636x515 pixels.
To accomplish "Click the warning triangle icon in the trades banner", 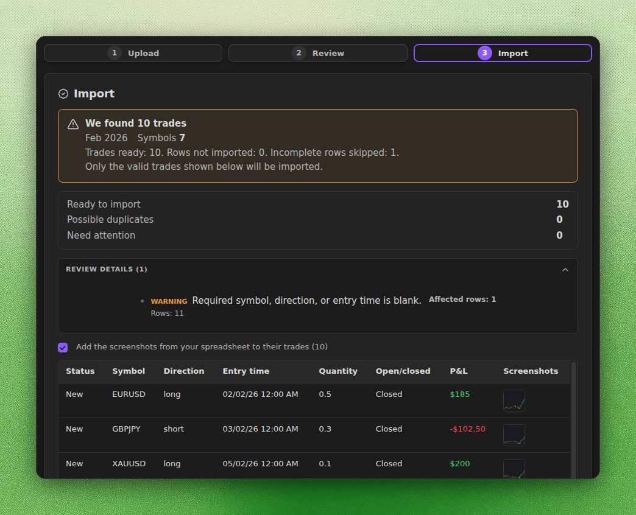I will coord(73,124).
